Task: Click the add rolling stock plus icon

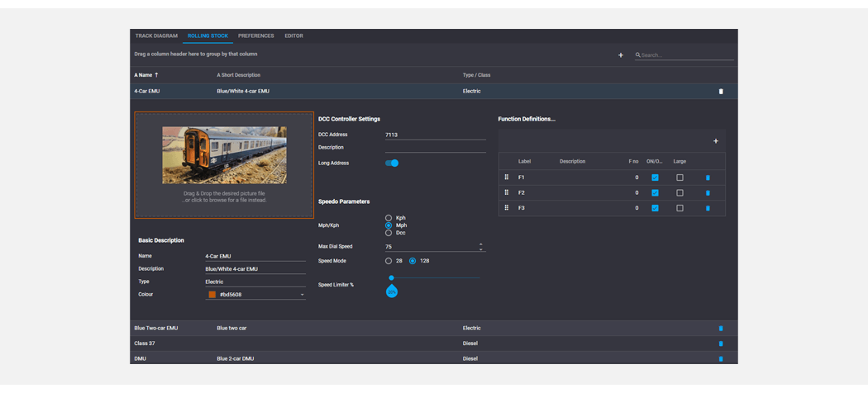Action: point(621,55)
